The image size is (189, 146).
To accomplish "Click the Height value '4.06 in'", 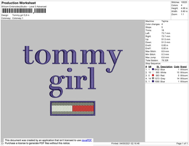I will [184, 8].
